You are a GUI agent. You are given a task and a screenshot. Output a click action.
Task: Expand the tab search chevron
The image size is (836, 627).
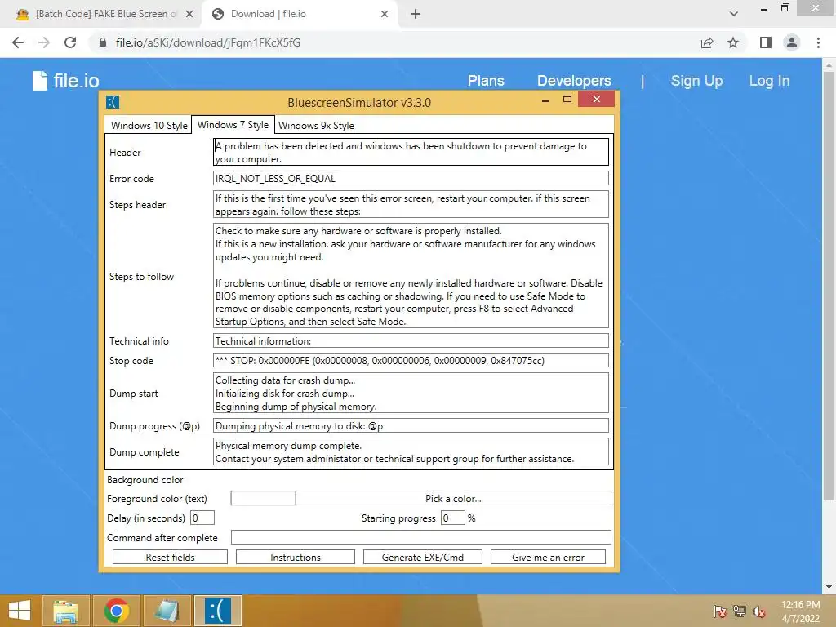[734, 14]
